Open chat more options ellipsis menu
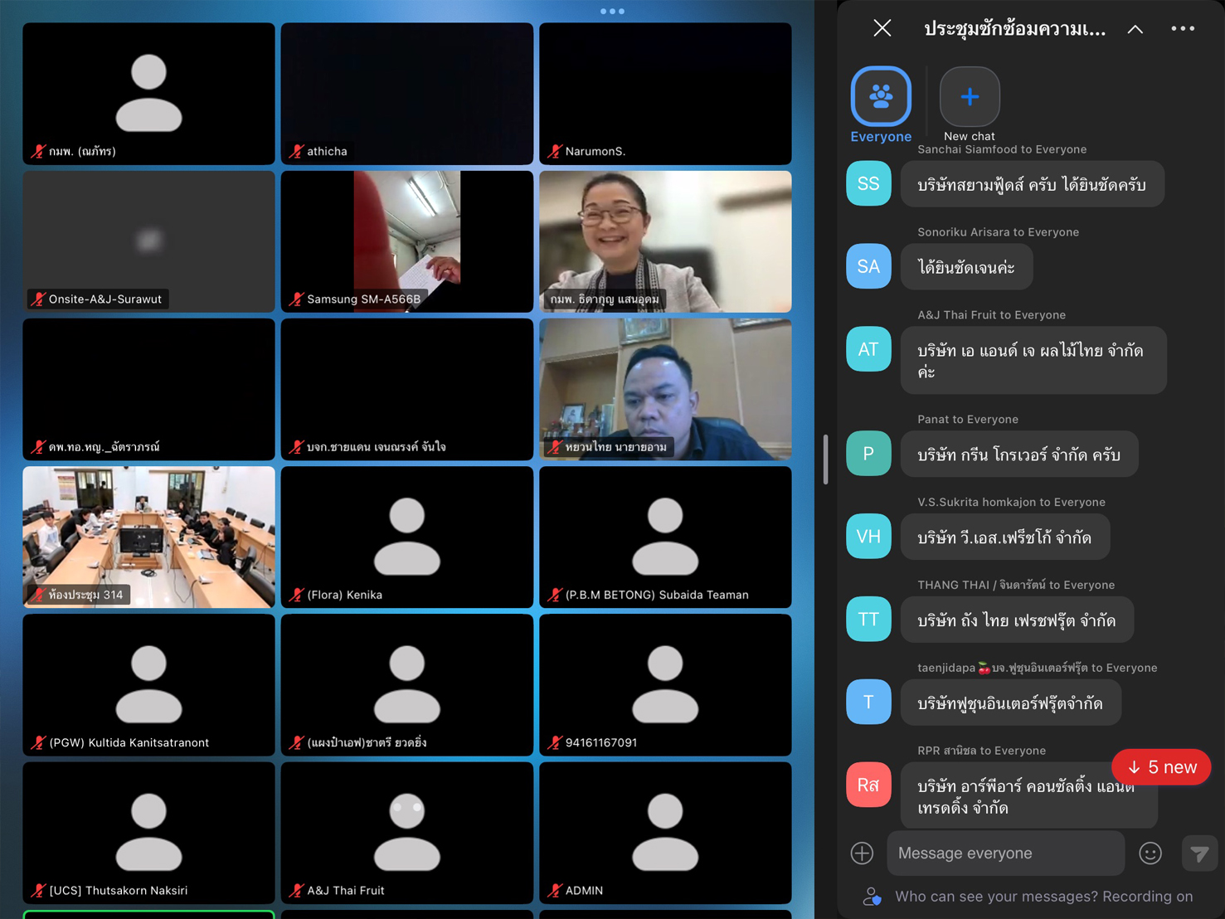The image size is (1225, 919). coord(1182,28)
